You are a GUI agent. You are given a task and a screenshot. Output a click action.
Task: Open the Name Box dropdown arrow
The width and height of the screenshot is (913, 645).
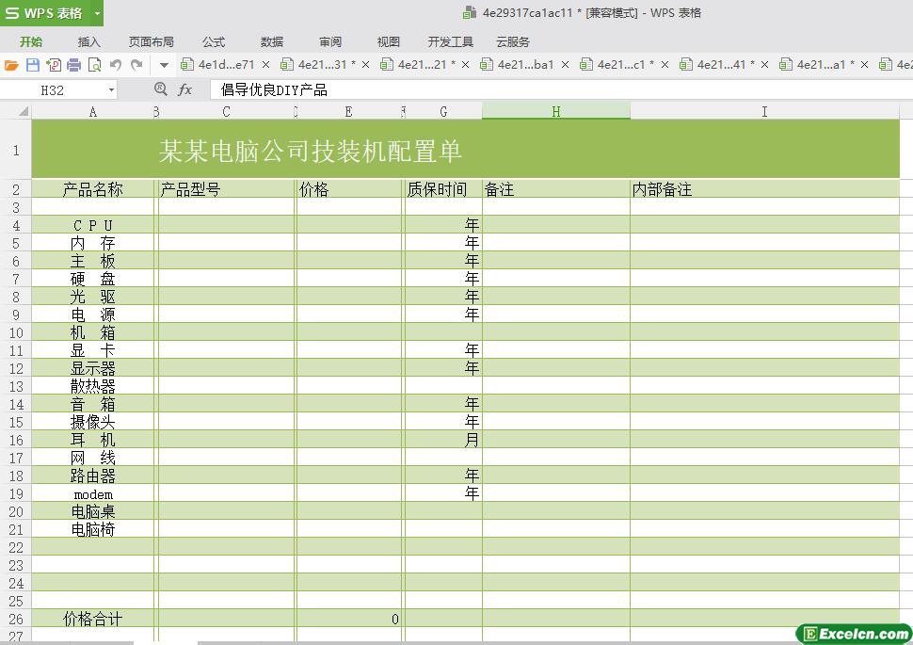(111, 90)
